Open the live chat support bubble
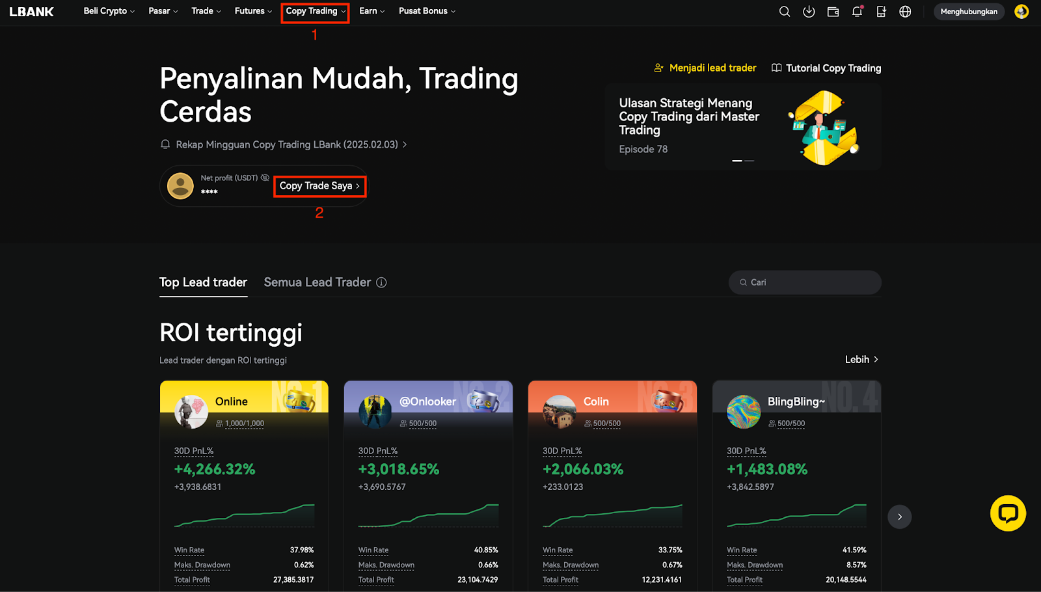Image resolution: width=1041 pixels, height=592 pixels. pos(1008,513)
